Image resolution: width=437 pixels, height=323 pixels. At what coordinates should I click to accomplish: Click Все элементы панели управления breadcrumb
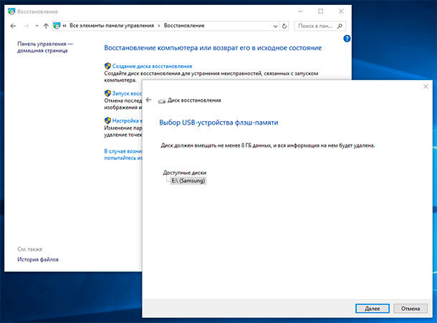click(112, 26)
